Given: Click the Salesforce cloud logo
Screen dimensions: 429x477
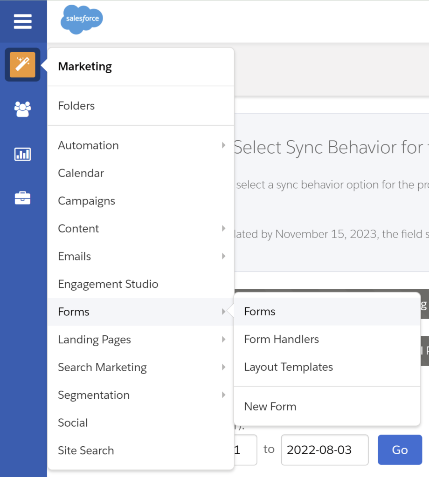Looking at the screenshot, I should click(x=82, y=20).
